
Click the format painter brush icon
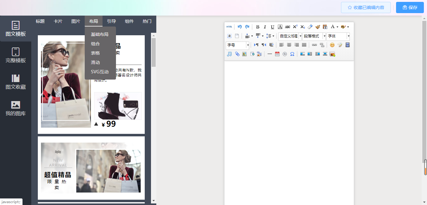(318, 27)
